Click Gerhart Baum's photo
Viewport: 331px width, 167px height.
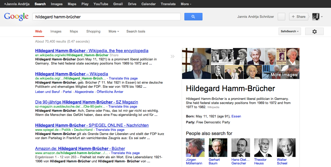218,148
